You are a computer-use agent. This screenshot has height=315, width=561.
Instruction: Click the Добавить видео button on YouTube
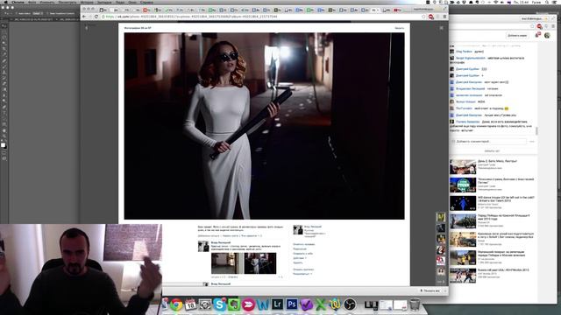click(517, 35)
